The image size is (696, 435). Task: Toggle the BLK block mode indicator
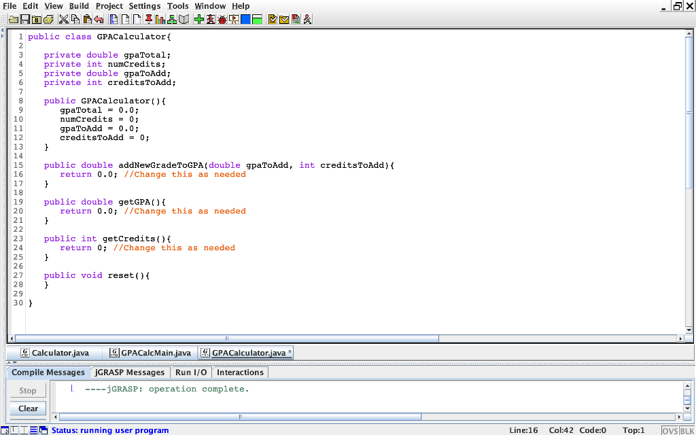686,430
